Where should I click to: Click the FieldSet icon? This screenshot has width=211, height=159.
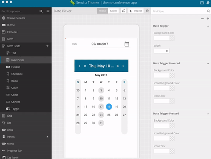(x=8, y=67)
